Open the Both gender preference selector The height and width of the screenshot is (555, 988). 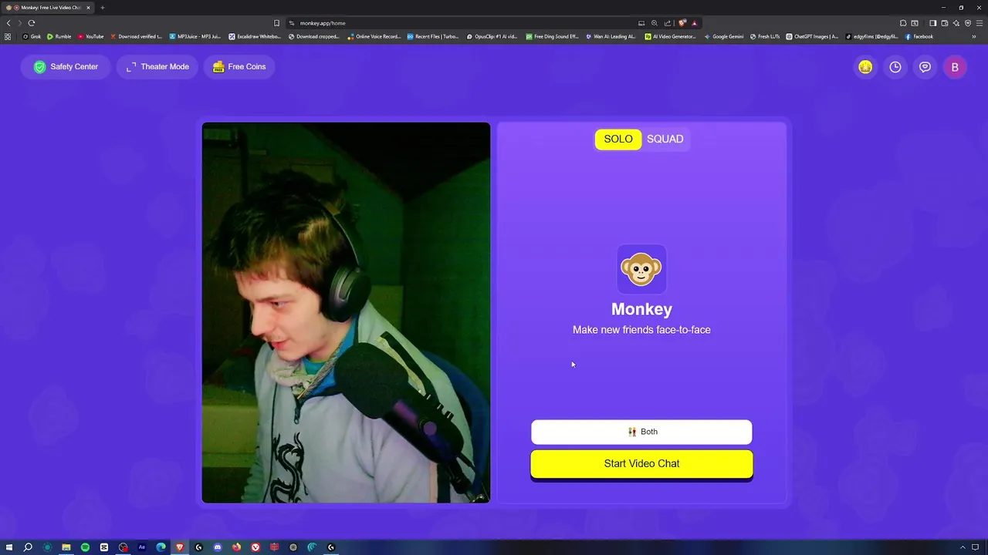(x=641, y=432)
